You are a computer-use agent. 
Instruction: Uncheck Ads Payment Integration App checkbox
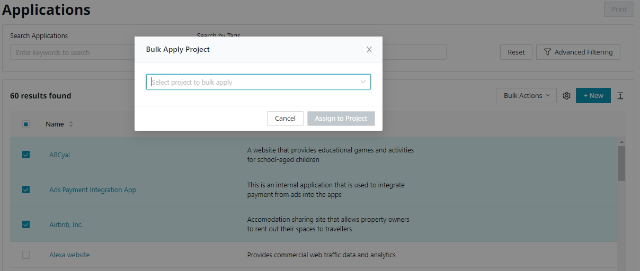click(x=26, y=190)
